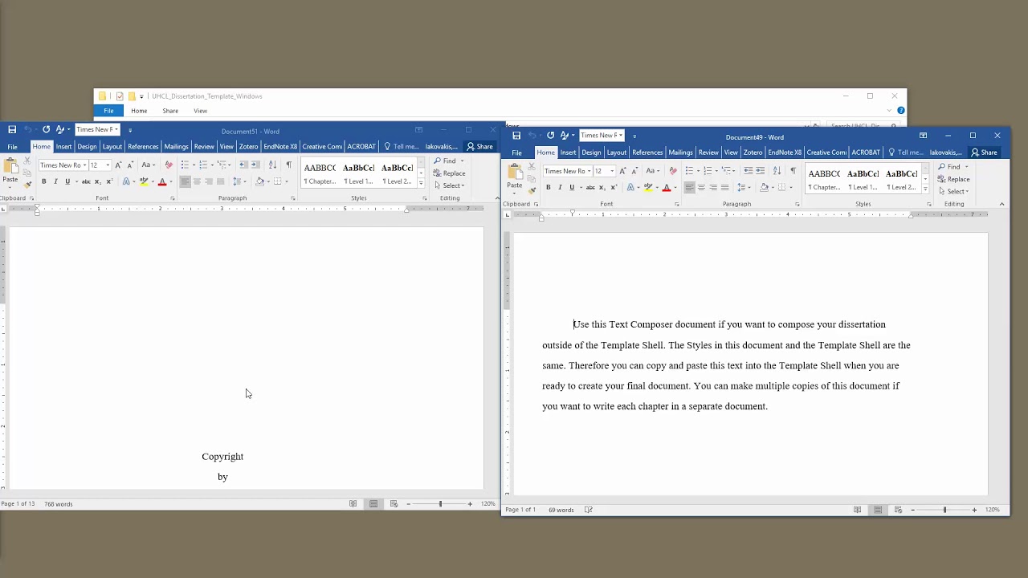
Task: Click Text Effects icon in Document49
Action: point(630,187)
